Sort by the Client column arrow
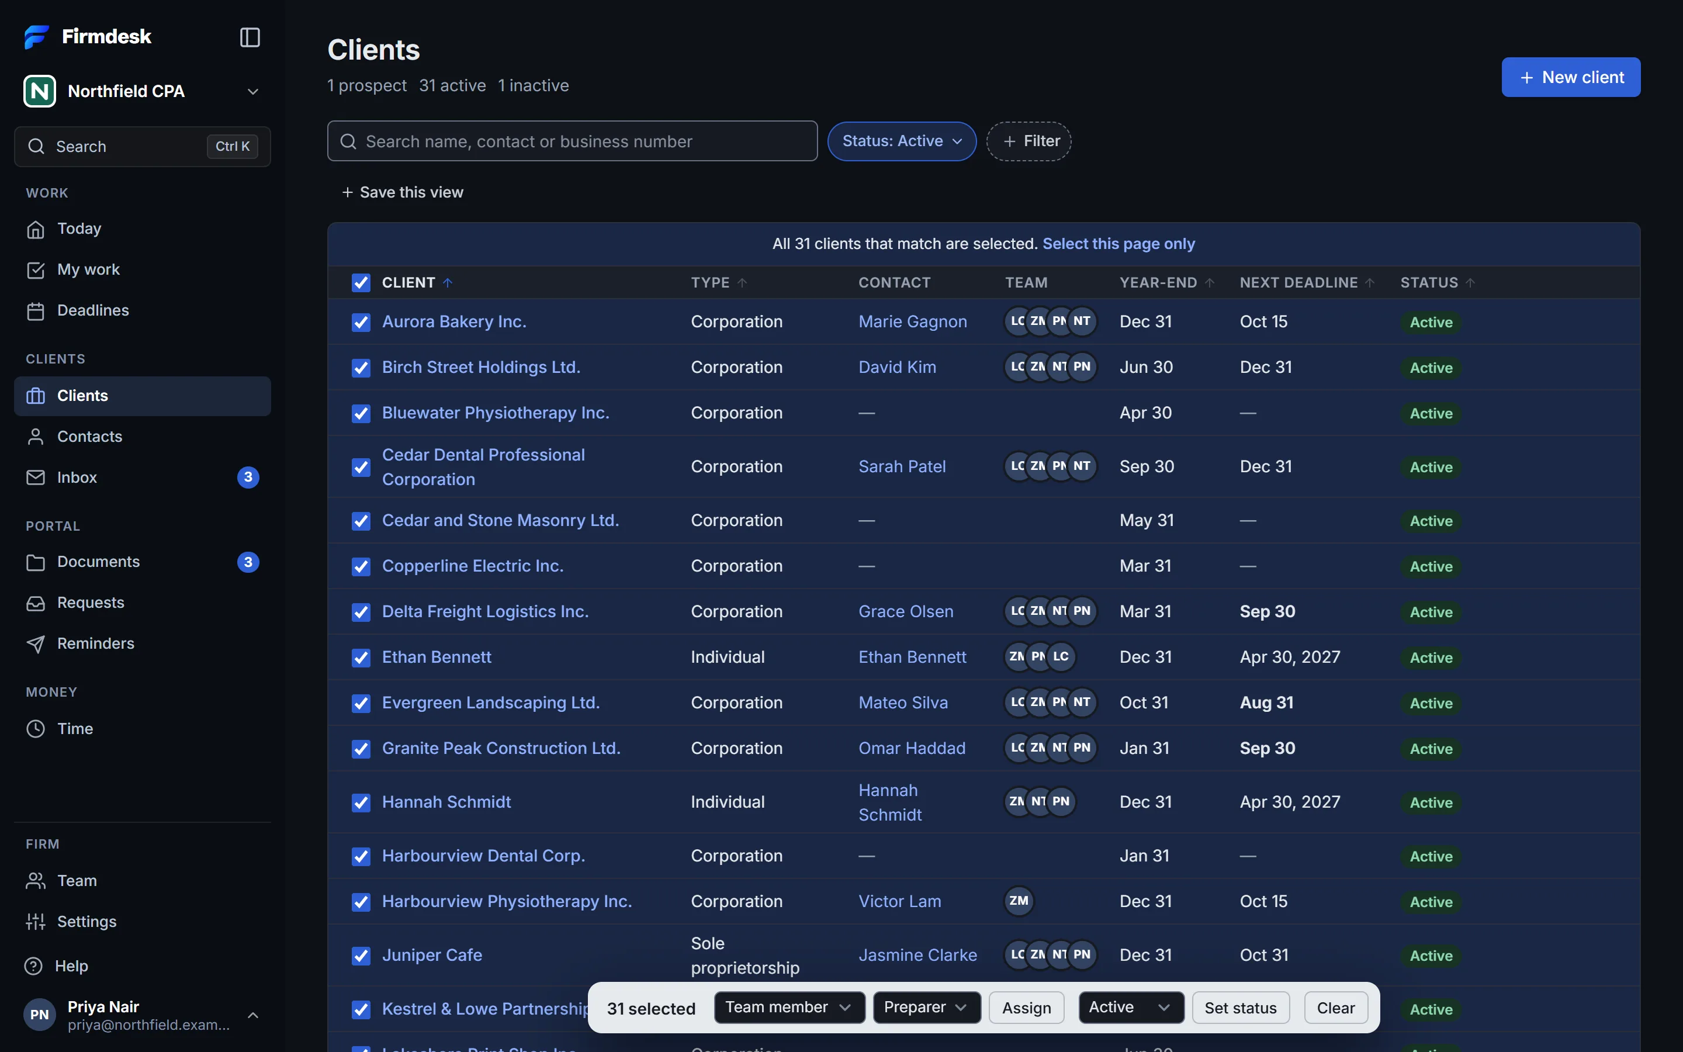1683x1052 pixels. (448, 282)
